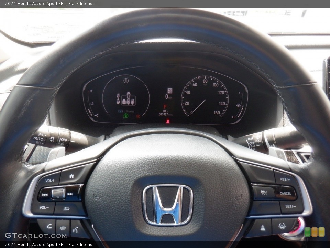Screen dimensions: 330x248
Task: Click the green color square bottom right
Action: click(308, 232)
